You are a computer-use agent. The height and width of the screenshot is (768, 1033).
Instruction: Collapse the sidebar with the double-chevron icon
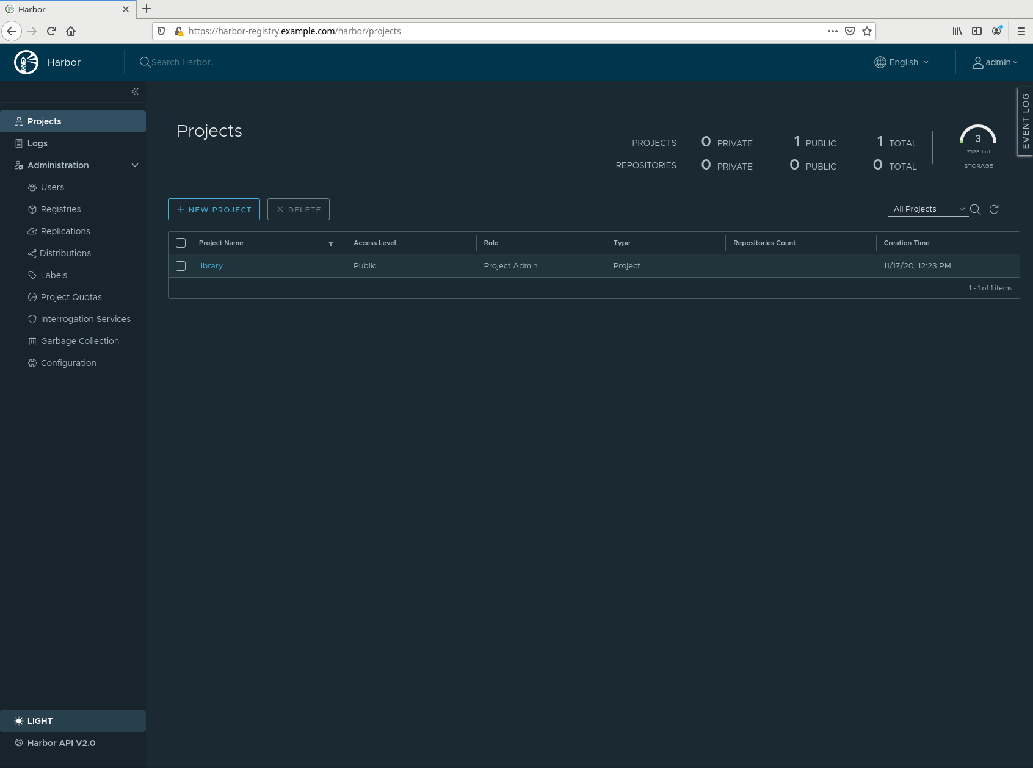pyautogui.click(x=135, y=92)
